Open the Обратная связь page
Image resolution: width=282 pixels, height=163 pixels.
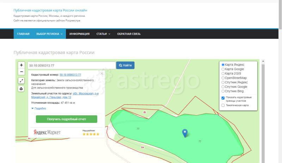(129, 34)
